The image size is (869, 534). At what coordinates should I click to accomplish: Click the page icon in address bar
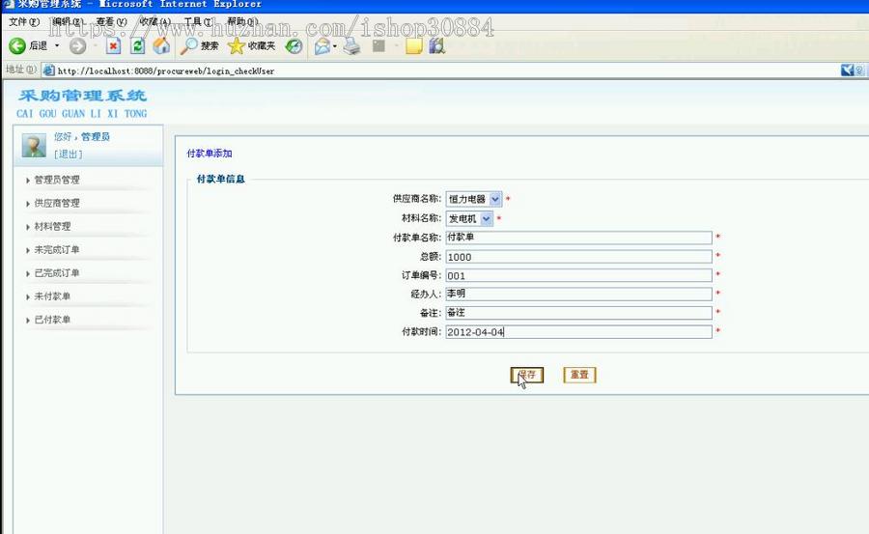tap(49, 70)
